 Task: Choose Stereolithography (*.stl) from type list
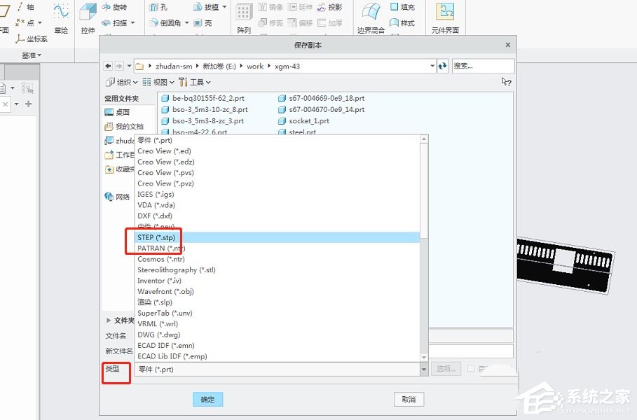point(278,270)
